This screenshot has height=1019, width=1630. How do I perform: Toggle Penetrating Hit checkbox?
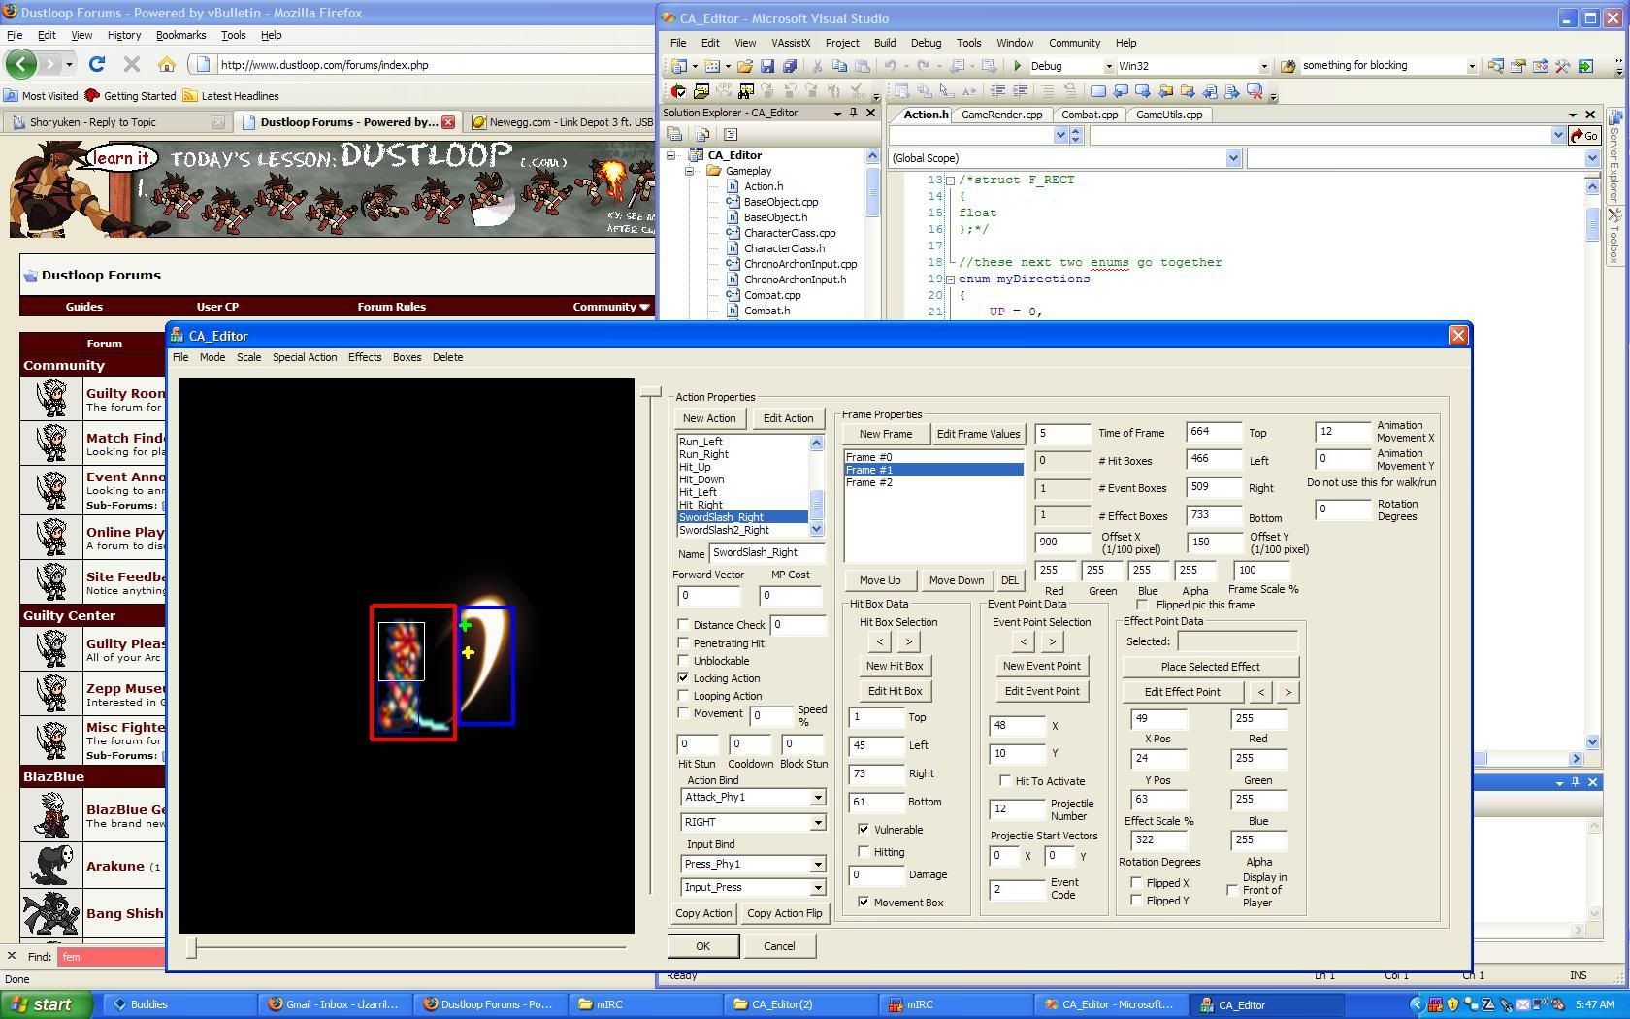pyautogui.click(x=683, y=643)
